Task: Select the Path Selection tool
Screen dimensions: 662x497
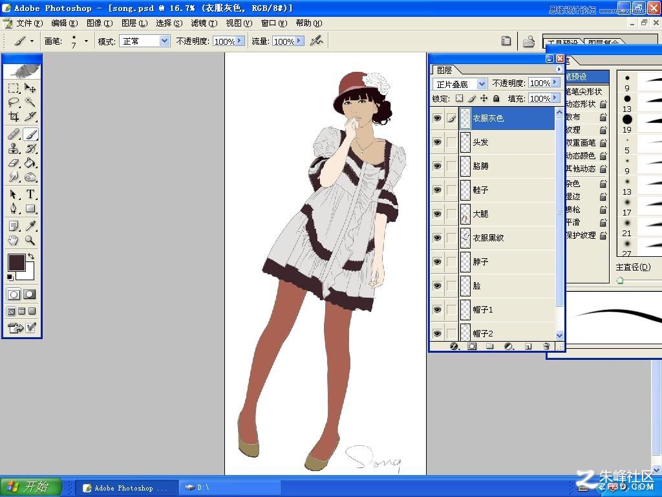Action: (14, 194)
